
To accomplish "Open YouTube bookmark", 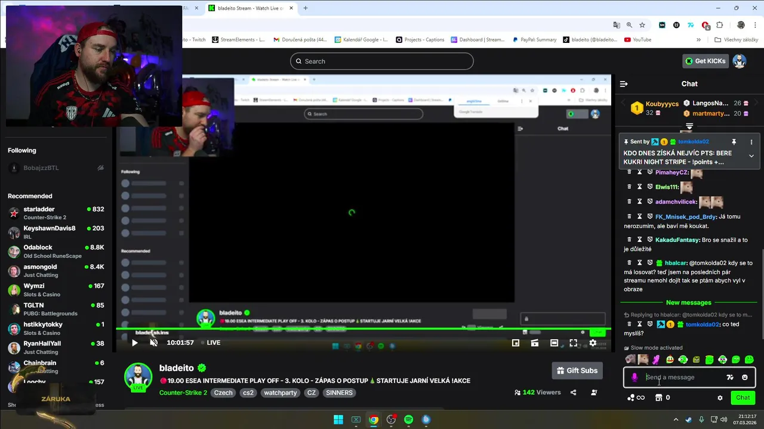I will pos(637,40).
